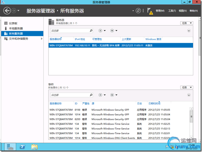Sort events by 严重性 column

[x=86, y=103]
